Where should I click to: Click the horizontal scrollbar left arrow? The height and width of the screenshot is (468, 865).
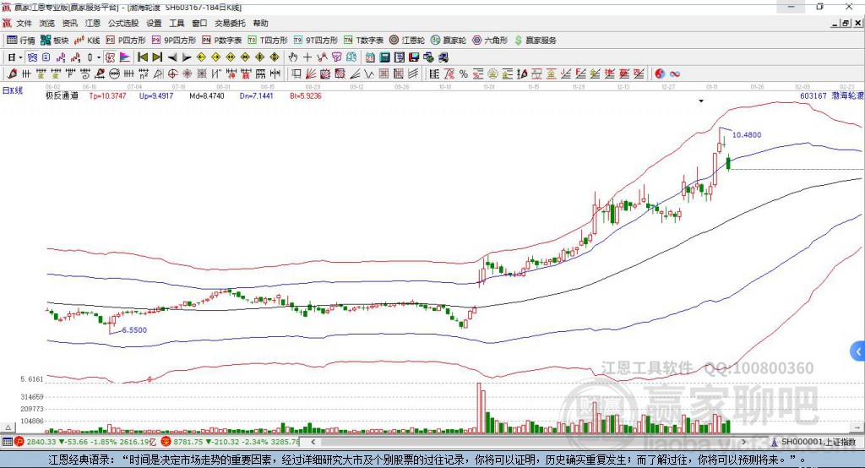pyautogui.click(x=313, y=442)
